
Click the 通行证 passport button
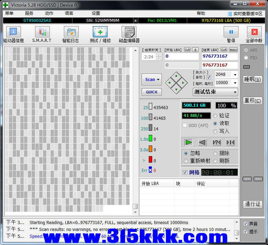point(253,204)
